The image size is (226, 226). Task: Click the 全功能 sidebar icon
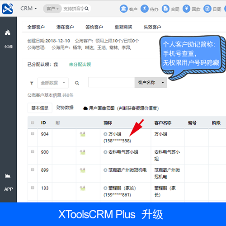coord(8,33)
